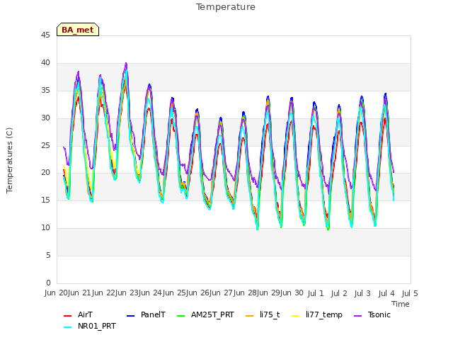
Task: Click the orange li75_t color swatch
Action: [x=249, y=316]
